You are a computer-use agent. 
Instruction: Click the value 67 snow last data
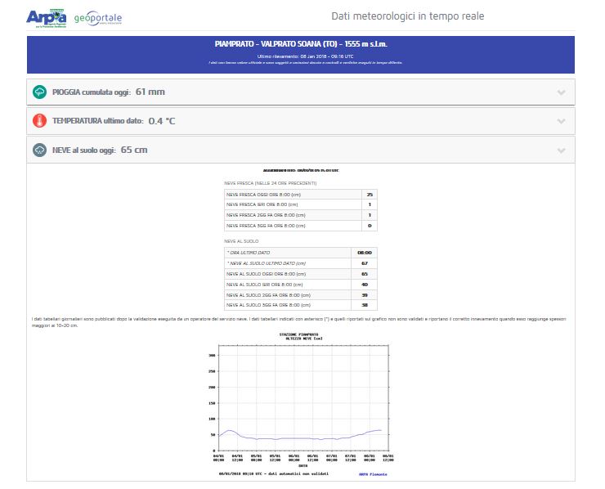365,263
